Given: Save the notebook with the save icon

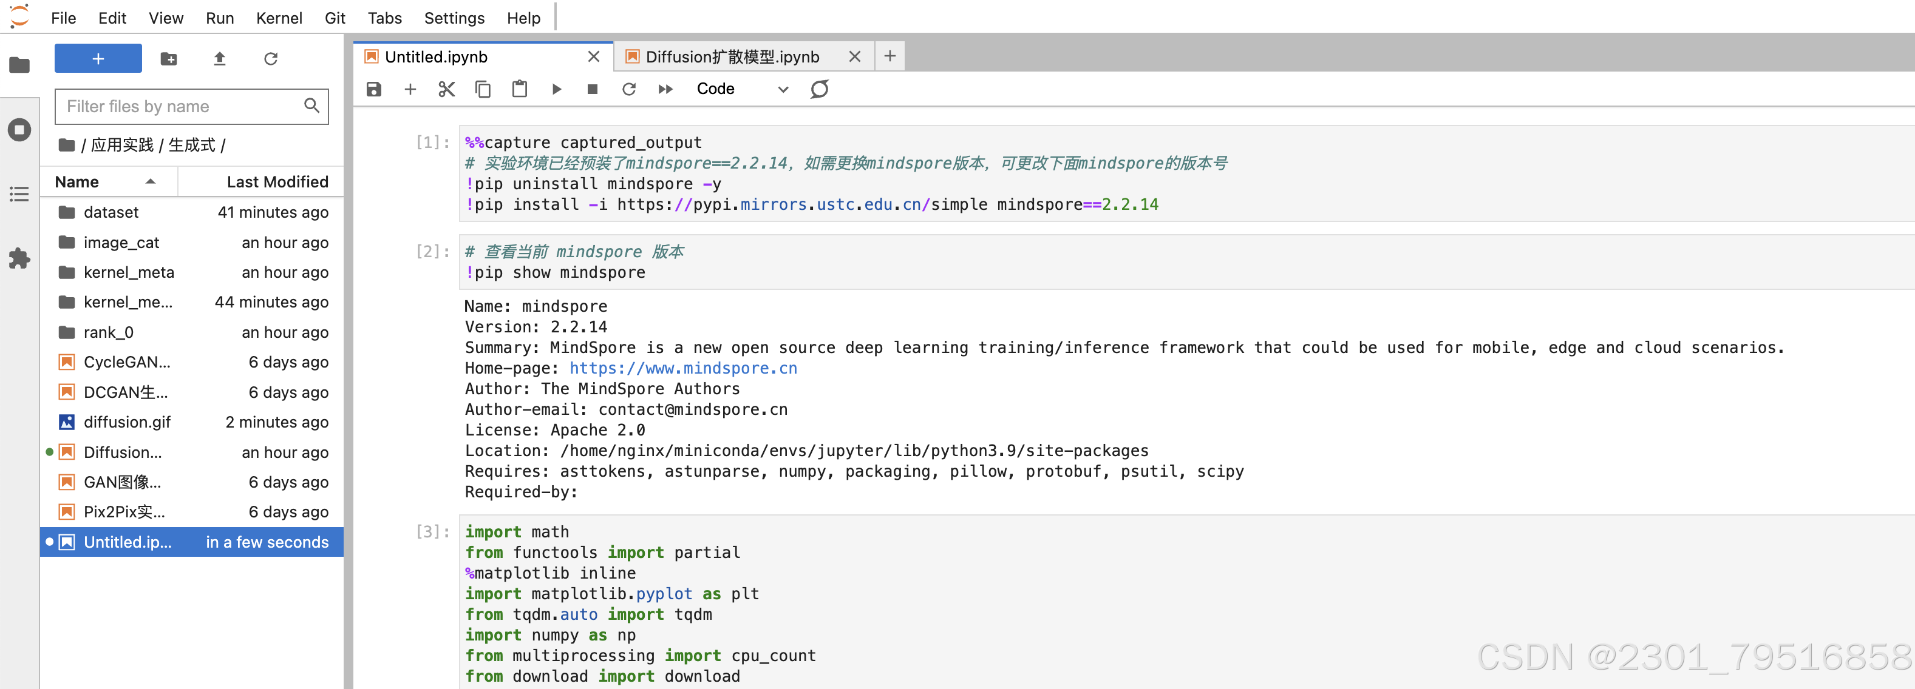Looking at the screenshot, I should click(x=374, y=89).
